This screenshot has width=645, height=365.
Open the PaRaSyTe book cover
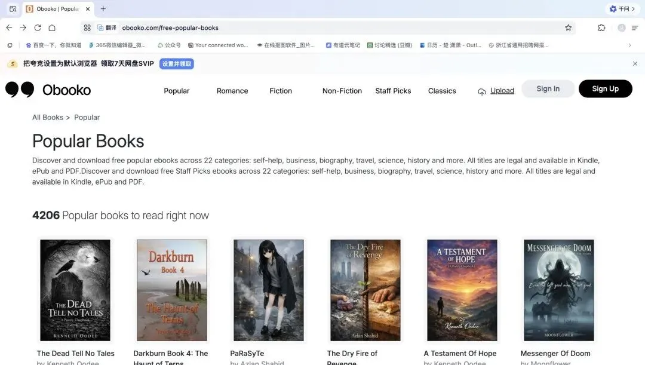269,290
